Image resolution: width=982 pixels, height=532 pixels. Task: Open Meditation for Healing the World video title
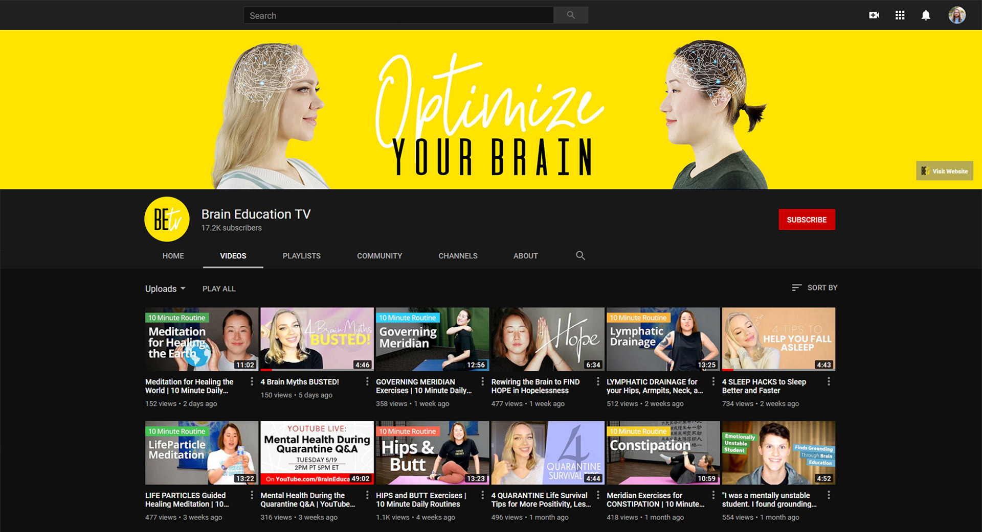tap(189, 386)
